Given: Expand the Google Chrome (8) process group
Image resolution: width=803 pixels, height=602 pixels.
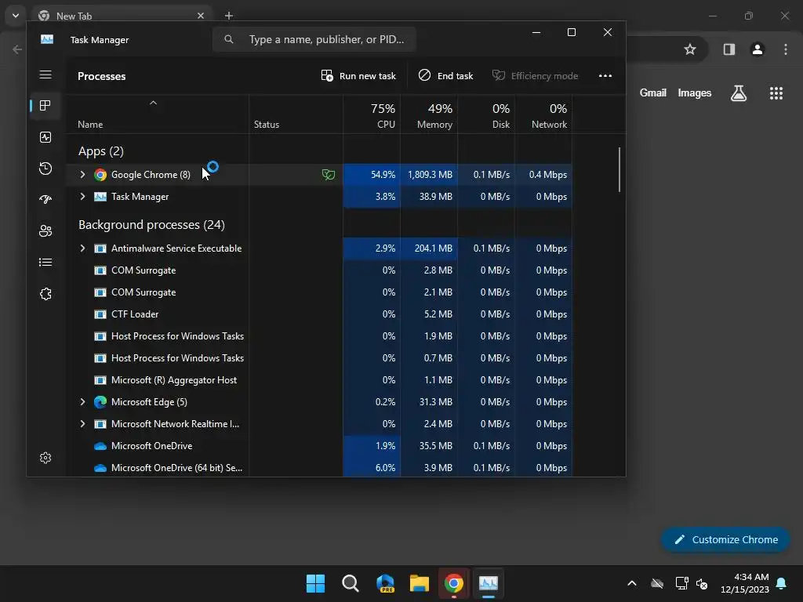Looking at the screenshot, I should click(x=82, y=175).
